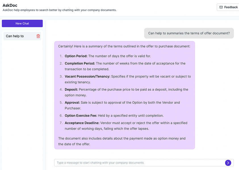Open the "Can help to" conversation
The width and height of the screenshot is (239, 170).
pyautogui.click(x=15, y=36)
